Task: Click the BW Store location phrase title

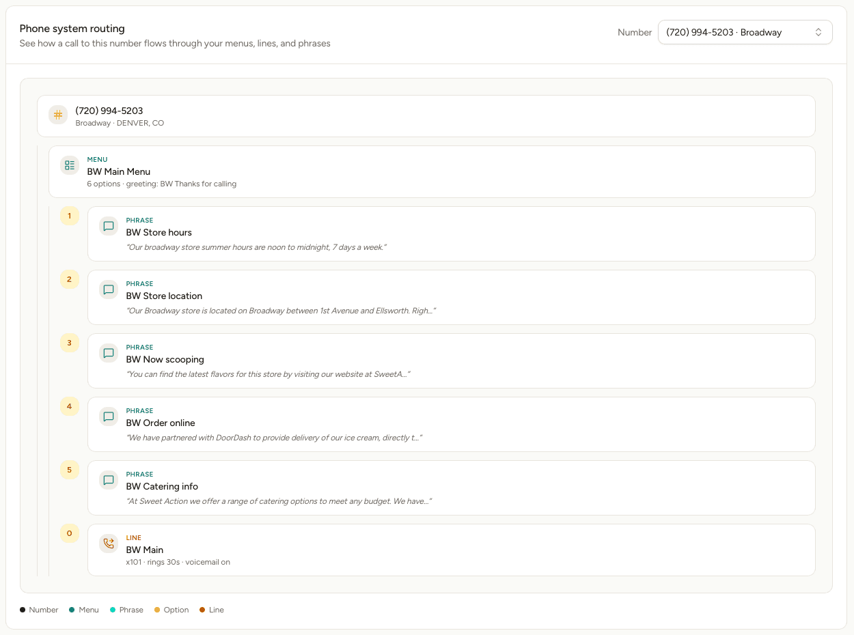Action: (164, 296)
